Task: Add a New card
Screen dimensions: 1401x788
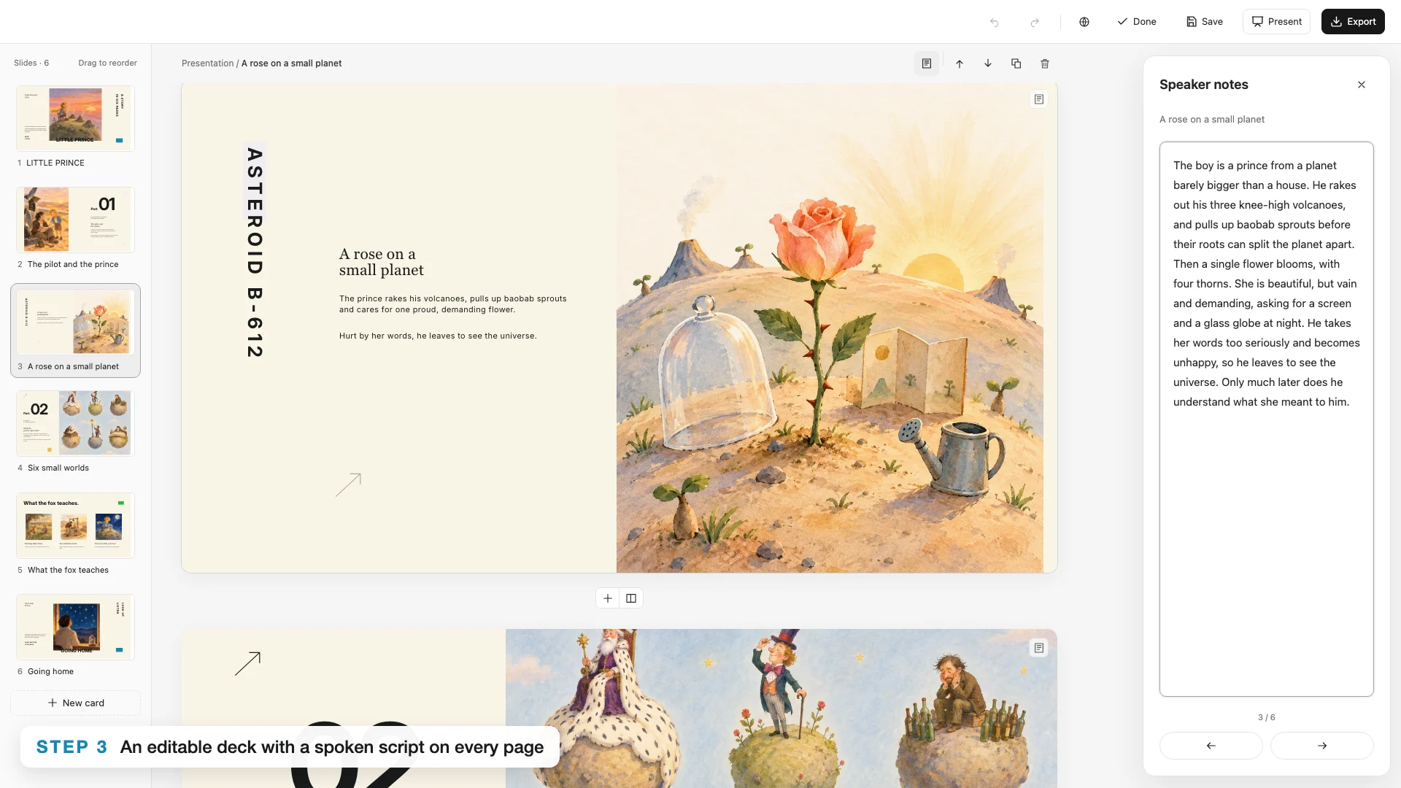Action: click(x=76, y=703)
